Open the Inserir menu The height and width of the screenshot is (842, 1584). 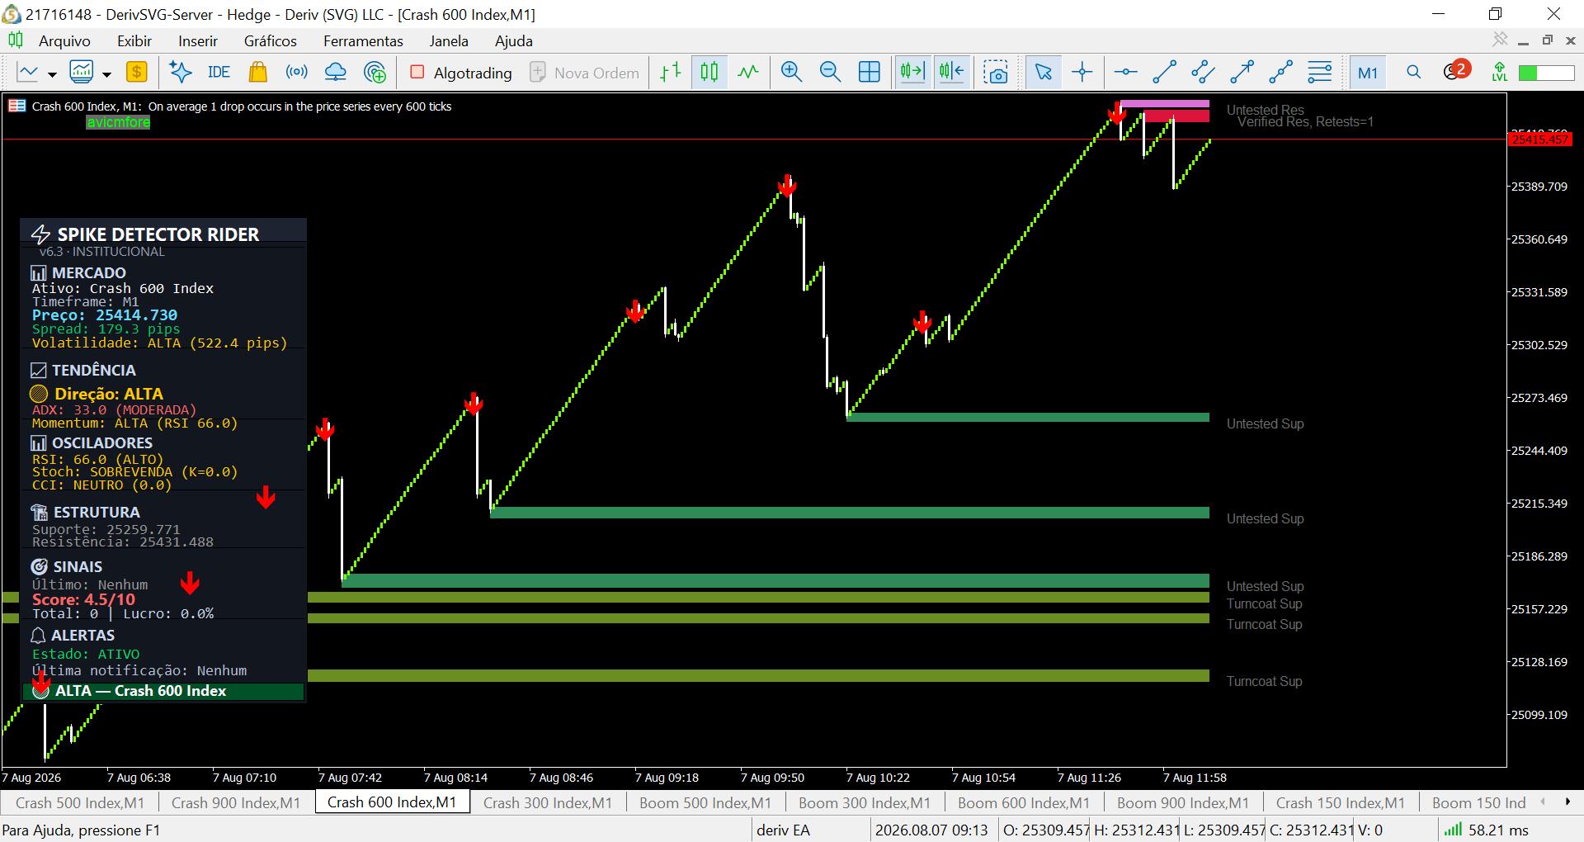point(198,41)
